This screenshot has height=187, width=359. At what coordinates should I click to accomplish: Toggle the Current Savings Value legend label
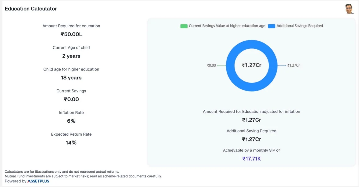tap(227, 26)
